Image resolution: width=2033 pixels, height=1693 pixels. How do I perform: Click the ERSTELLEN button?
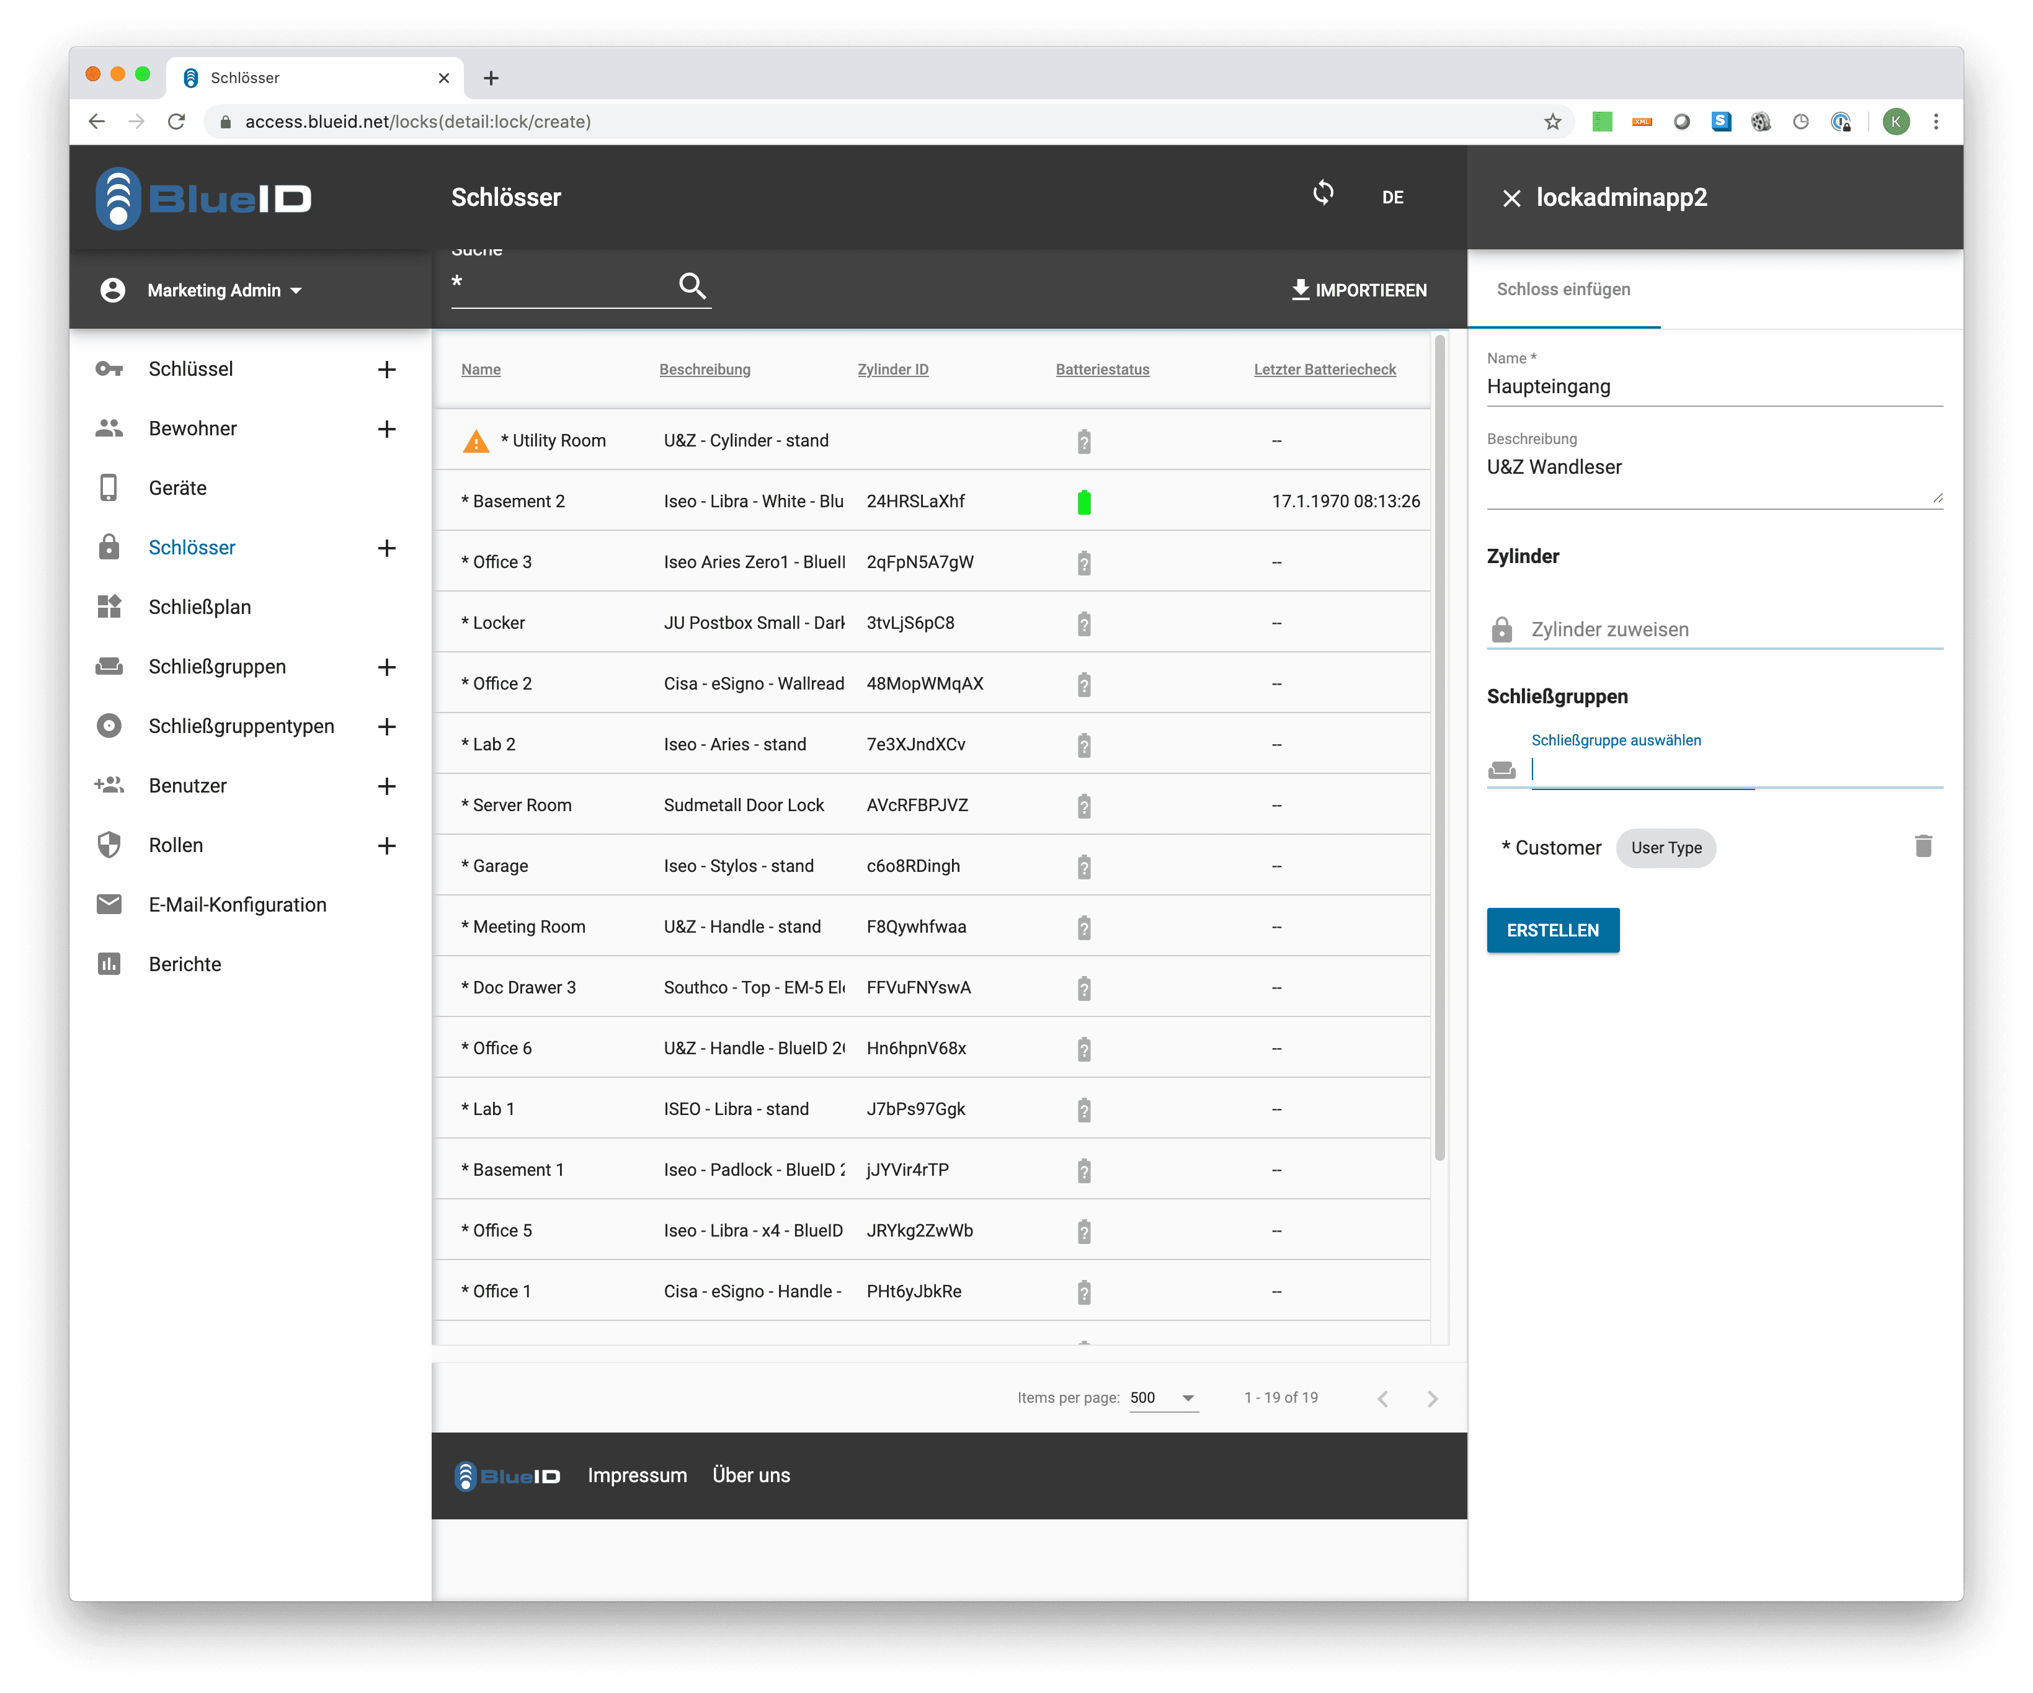point(1552,930)
